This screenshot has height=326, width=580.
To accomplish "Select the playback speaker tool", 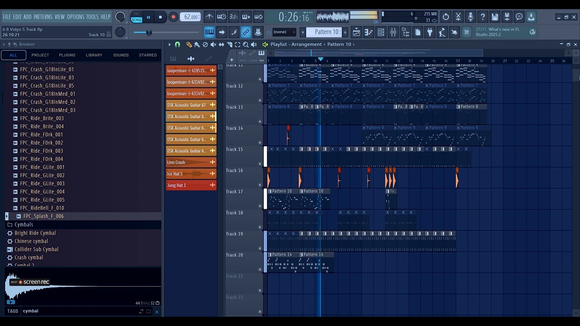I will click(254, 44).
